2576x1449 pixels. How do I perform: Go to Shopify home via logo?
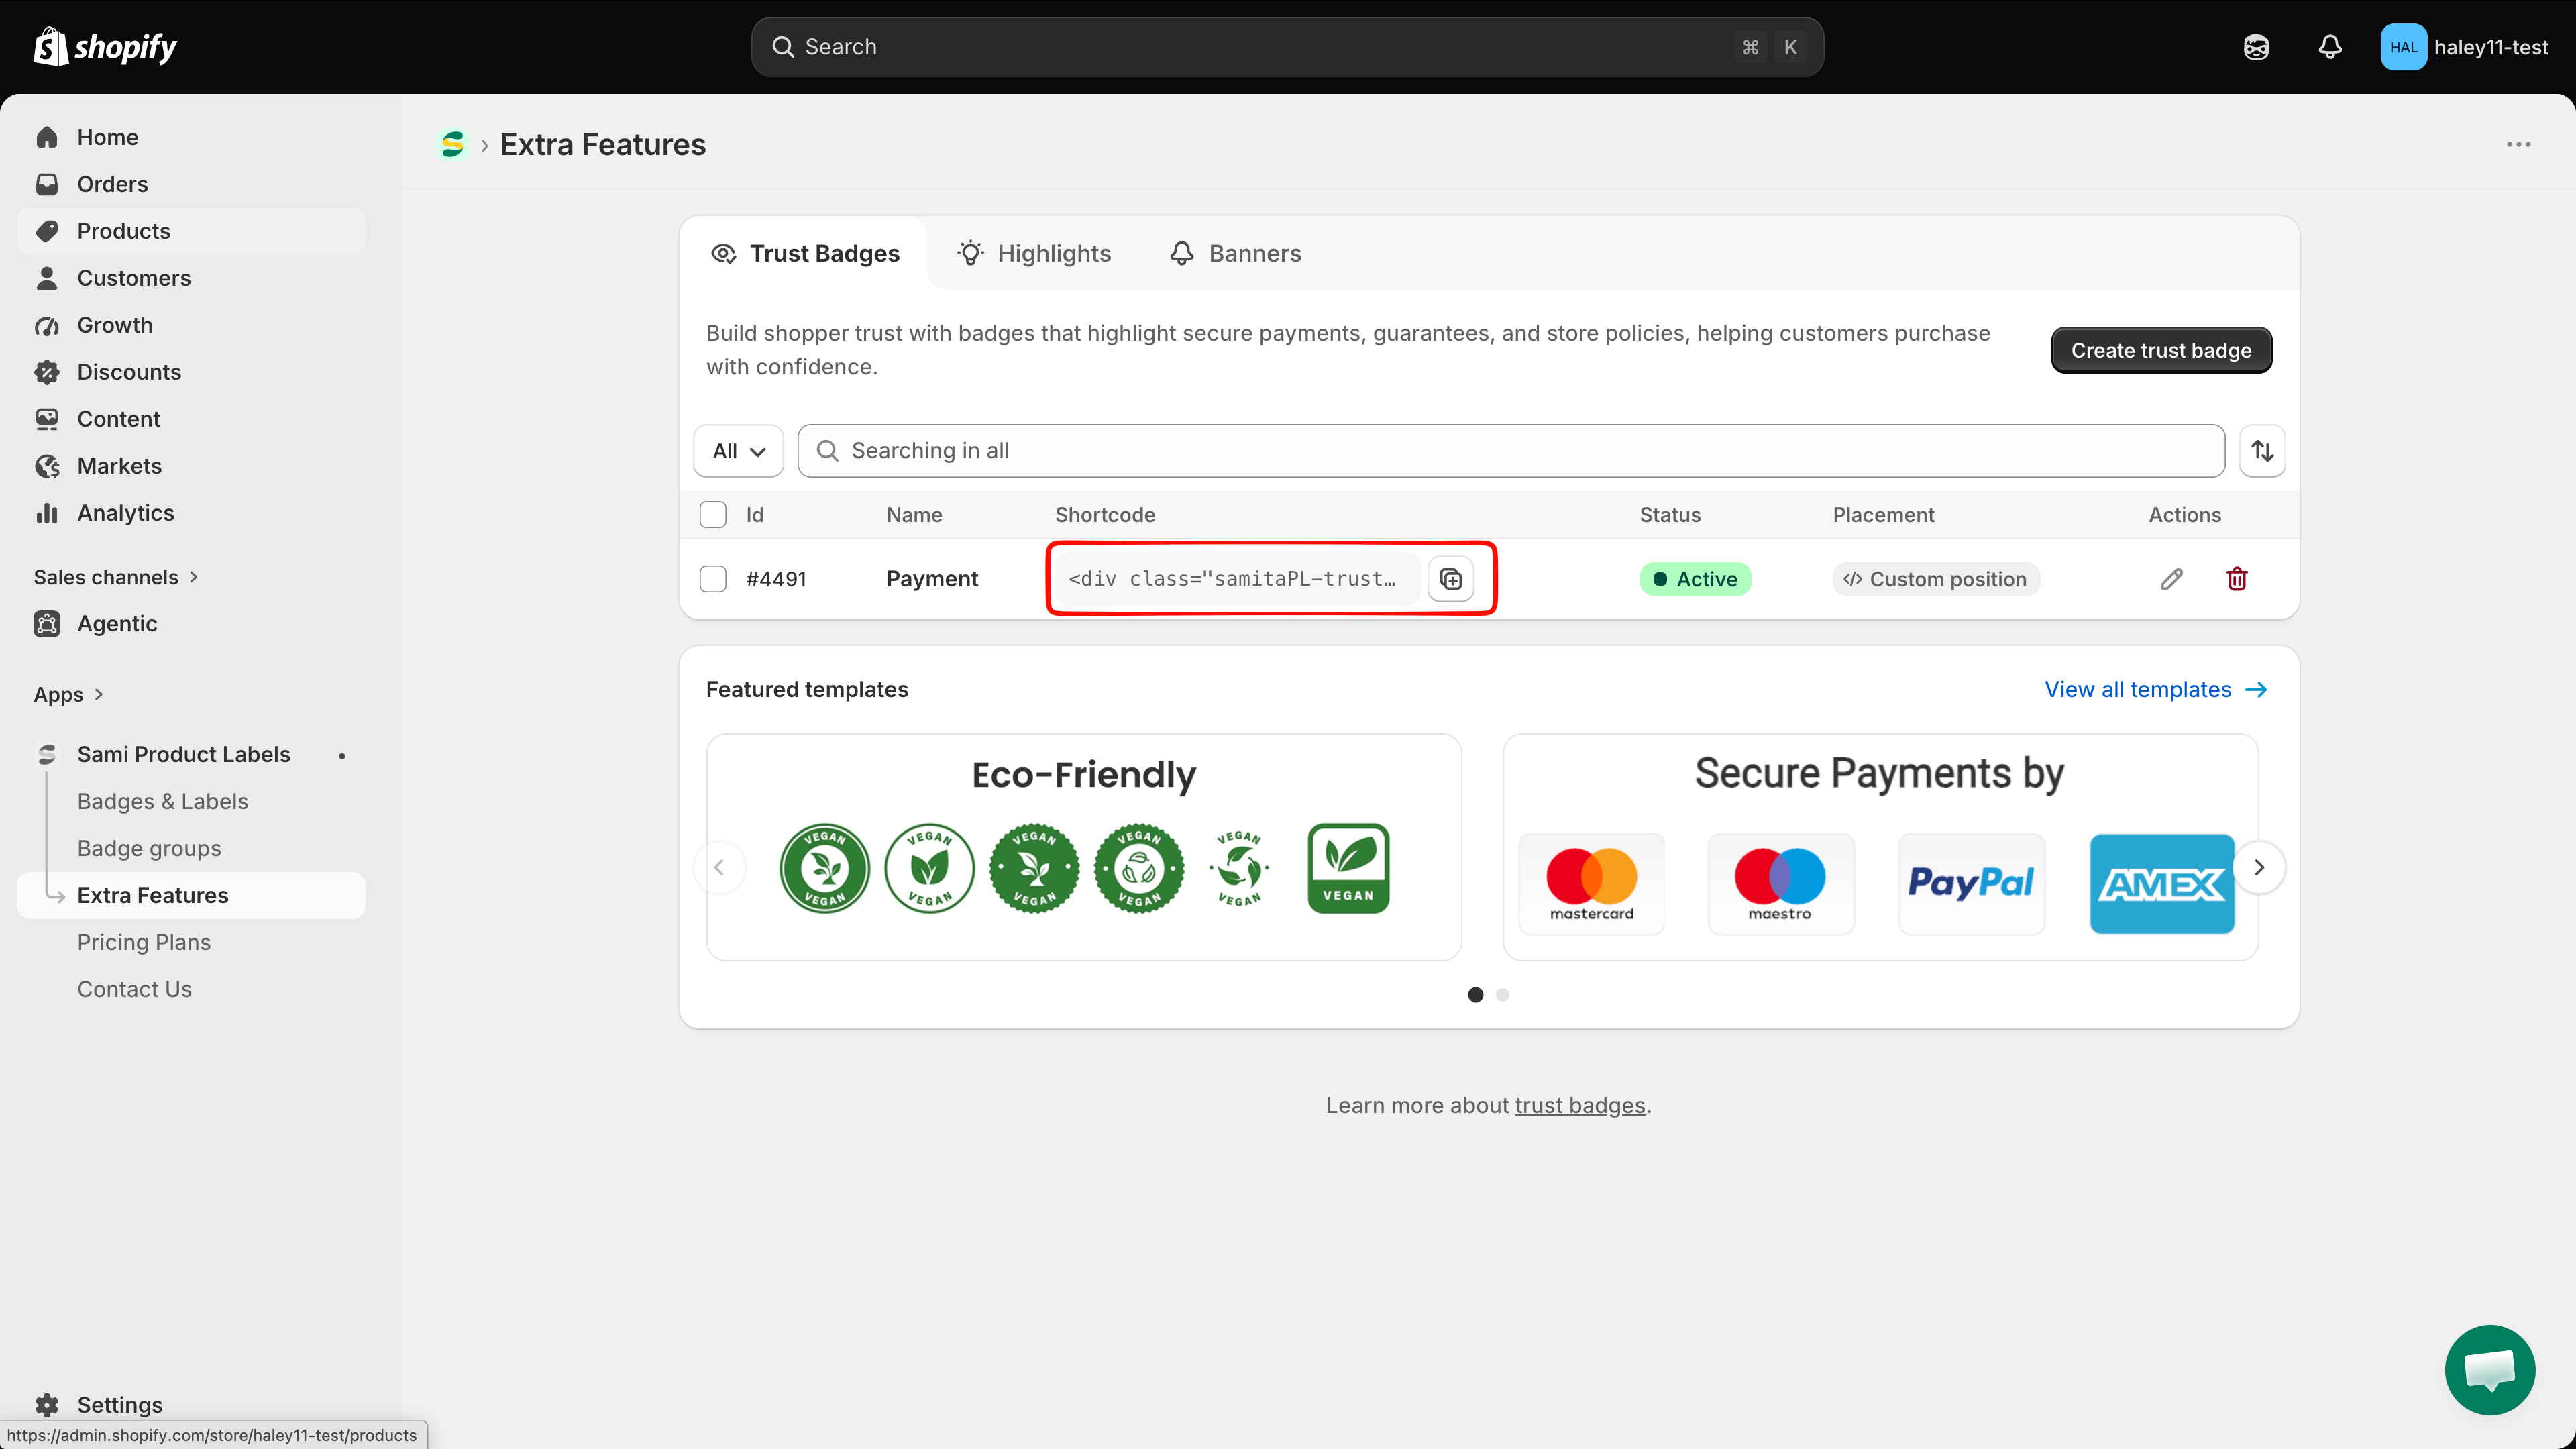coord(105,47)
